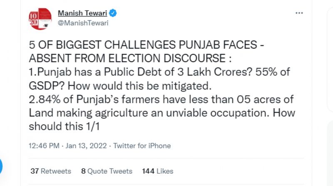This screenshot has height=186, width=333.
Task: Click the partially visible blue circle at left edge
Action: 1,166
